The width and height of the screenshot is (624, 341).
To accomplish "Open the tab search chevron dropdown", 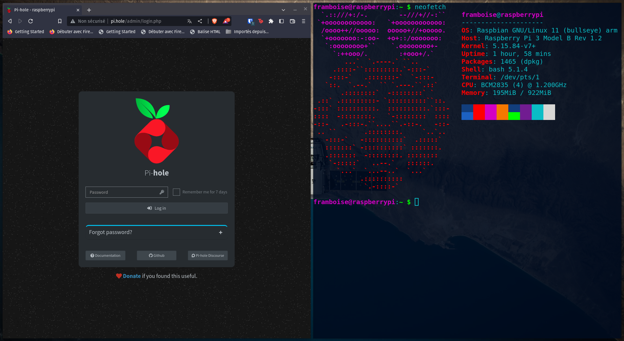I will [283, 10].
